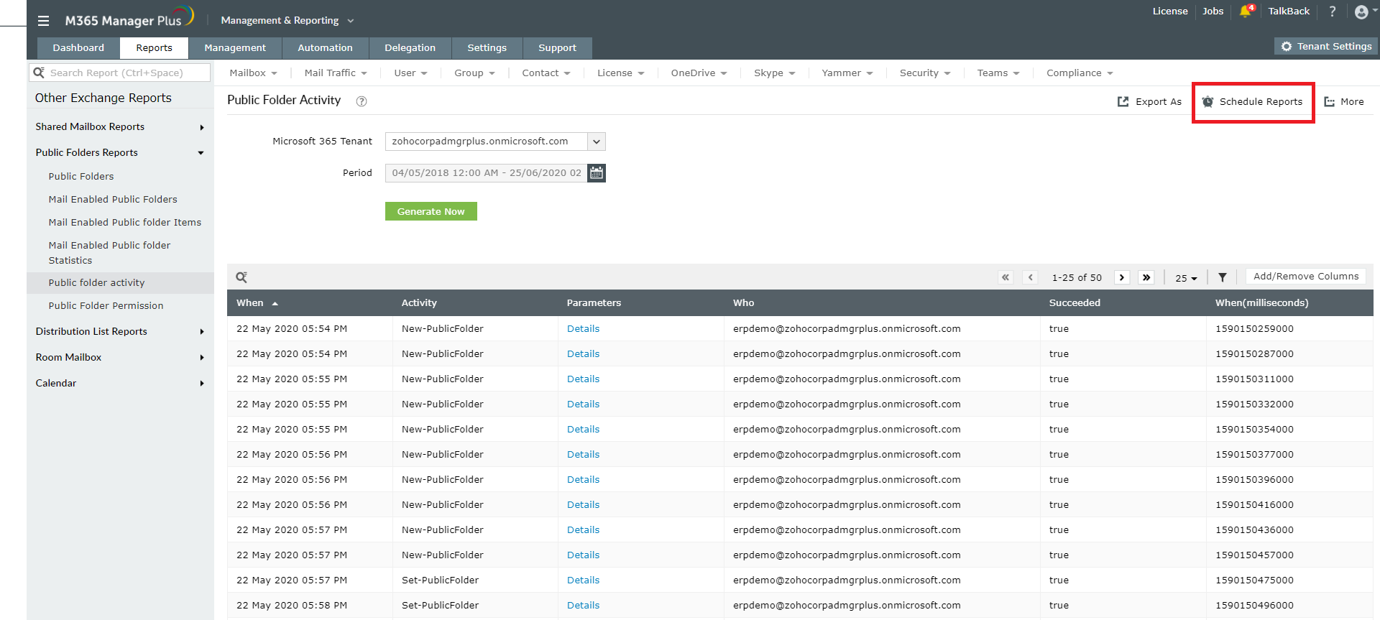Expand the Security reports menu
Image resolution: width=1380 pixels, height=620 pixels.
[x=925, y=73]
